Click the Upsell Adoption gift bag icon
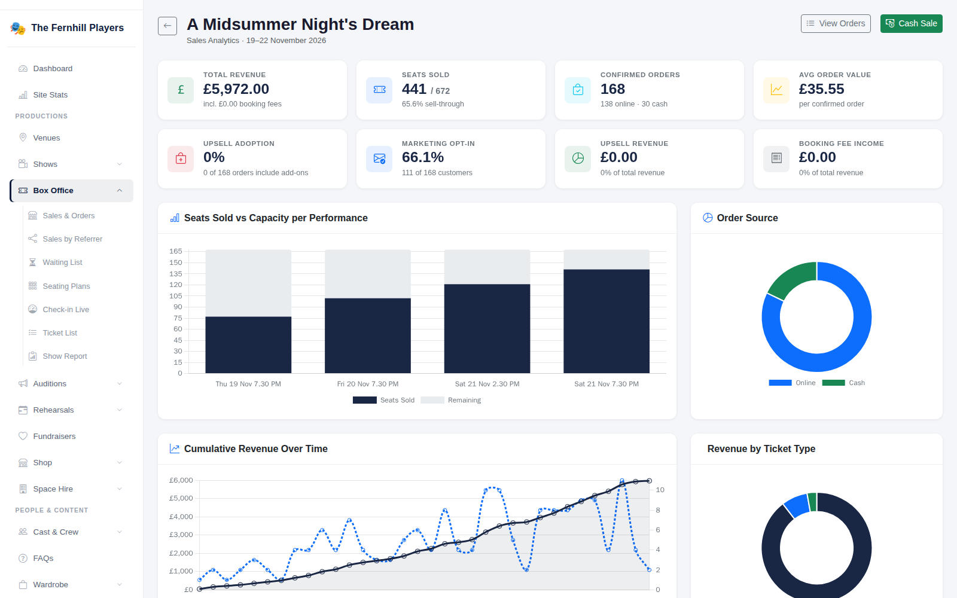This screenshot has width=957, height=598. pos(181,158)
